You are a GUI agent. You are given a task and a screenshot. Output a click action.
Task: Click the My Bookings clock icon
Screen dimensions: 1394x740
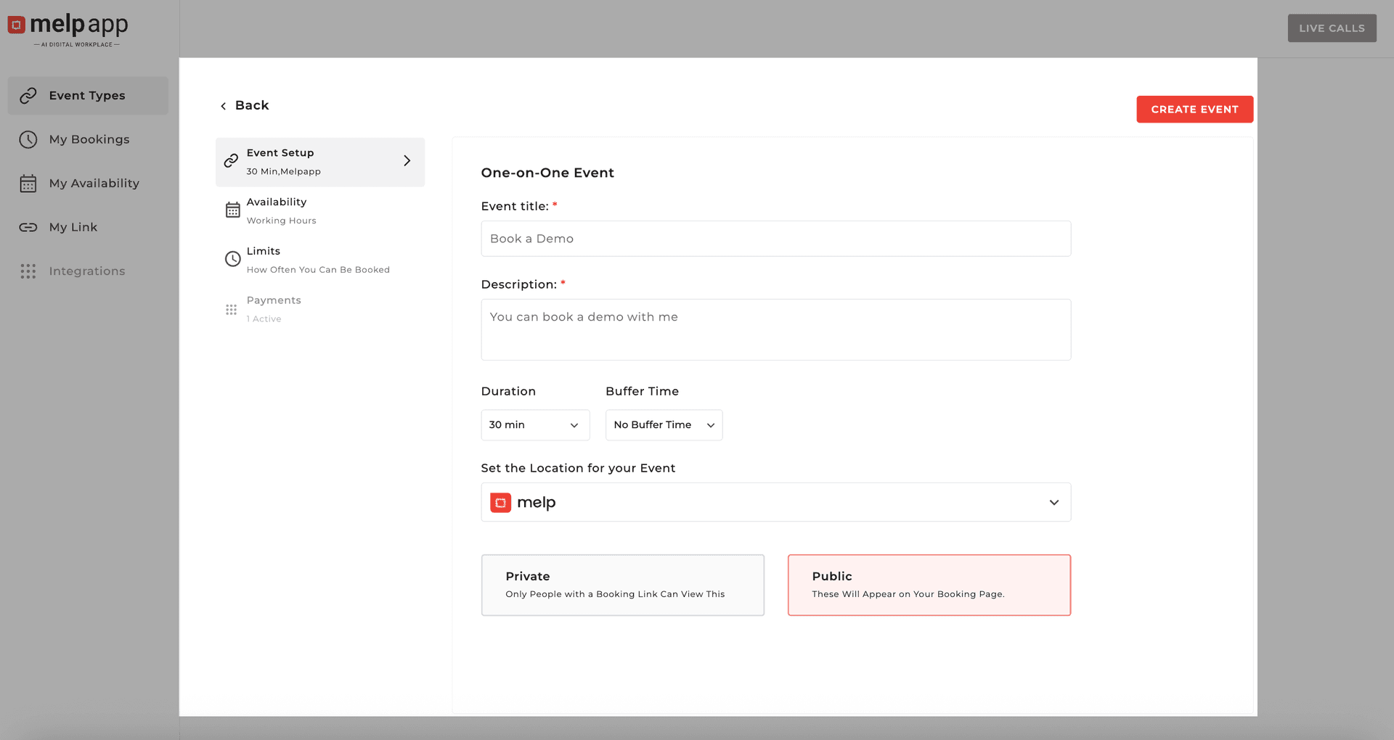(x=28, y=139)
